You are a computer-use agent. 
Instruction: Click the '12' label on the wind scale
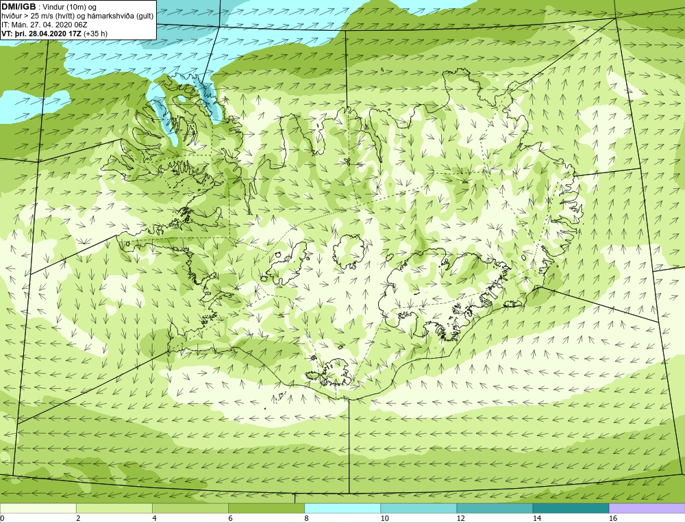(460, 518)
